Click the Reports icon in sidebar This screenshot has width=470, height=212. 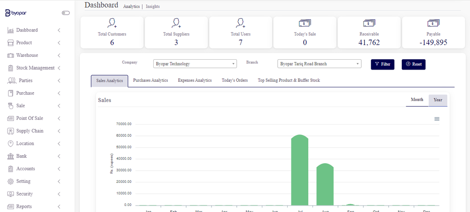[11, 207]
